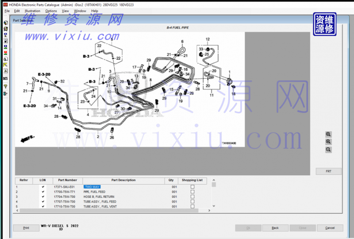Click callout number 12 in the illustration

pos(208,39)
